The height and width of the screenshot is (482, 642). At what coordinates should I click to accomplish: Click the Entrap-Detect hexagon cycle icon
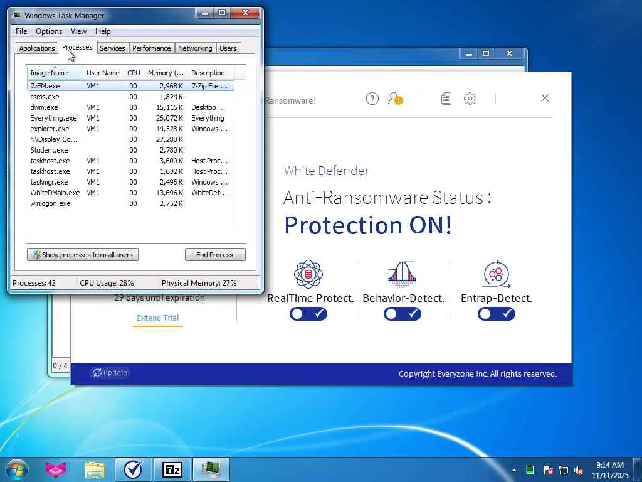tap(497, 274)
